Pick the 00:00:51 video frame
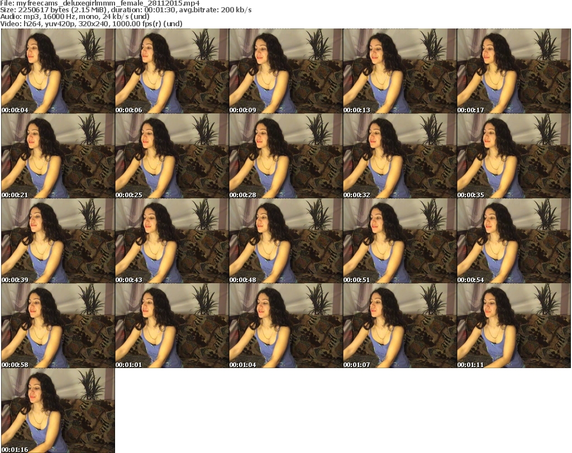The height and width of the screenshot is (453, 572). pyautogui.click(x=400, y=241)
